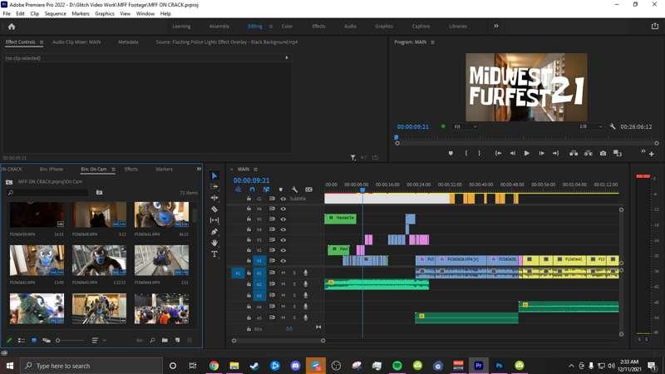Image resolution: width=665 pixels, height=374 pixels.
Task: Toggle insert sequences as nests
Action: (x=238, y=189)
